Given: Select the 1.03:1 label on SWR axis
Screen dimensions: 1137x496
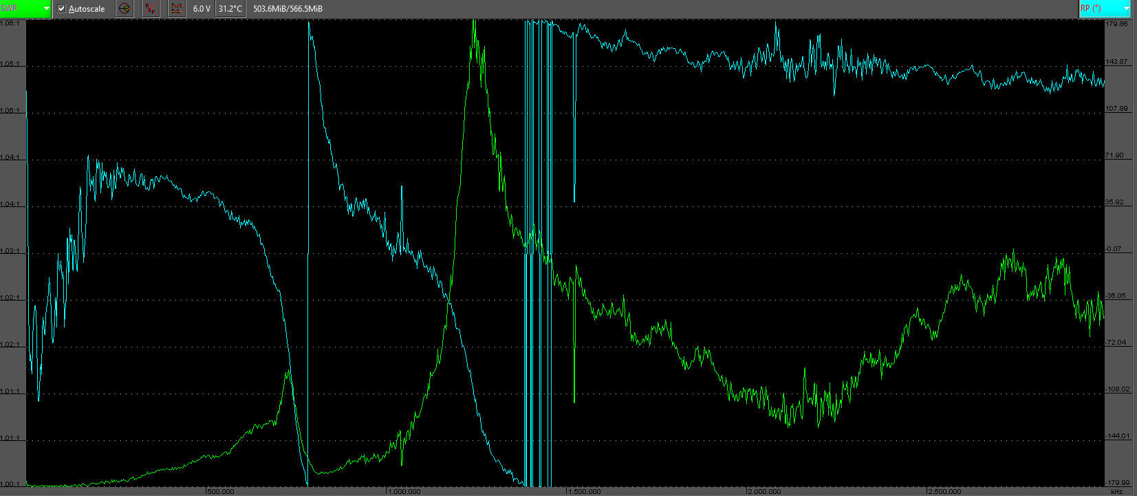Looking at the screenshot, I should tap(10, 251).
